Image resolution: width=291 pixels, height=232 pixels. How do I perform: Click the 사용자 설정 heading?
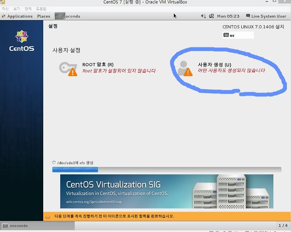coord(66,50)
